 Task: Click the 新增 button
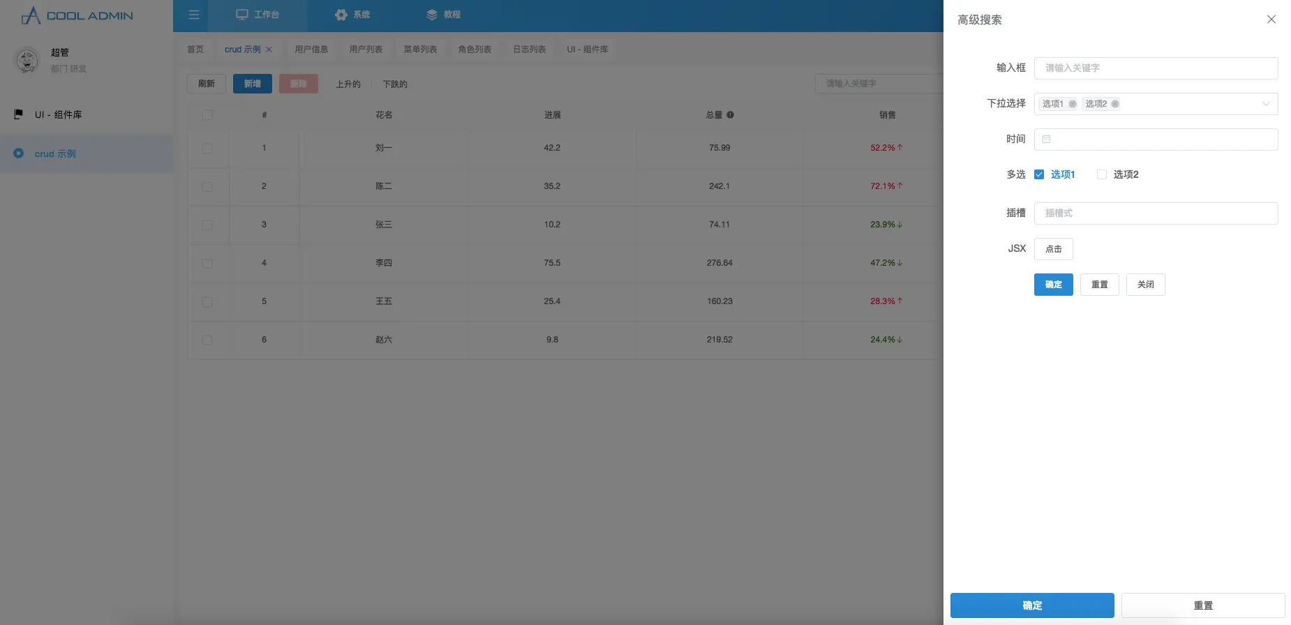pyautogui.click(x=253, y=84)
